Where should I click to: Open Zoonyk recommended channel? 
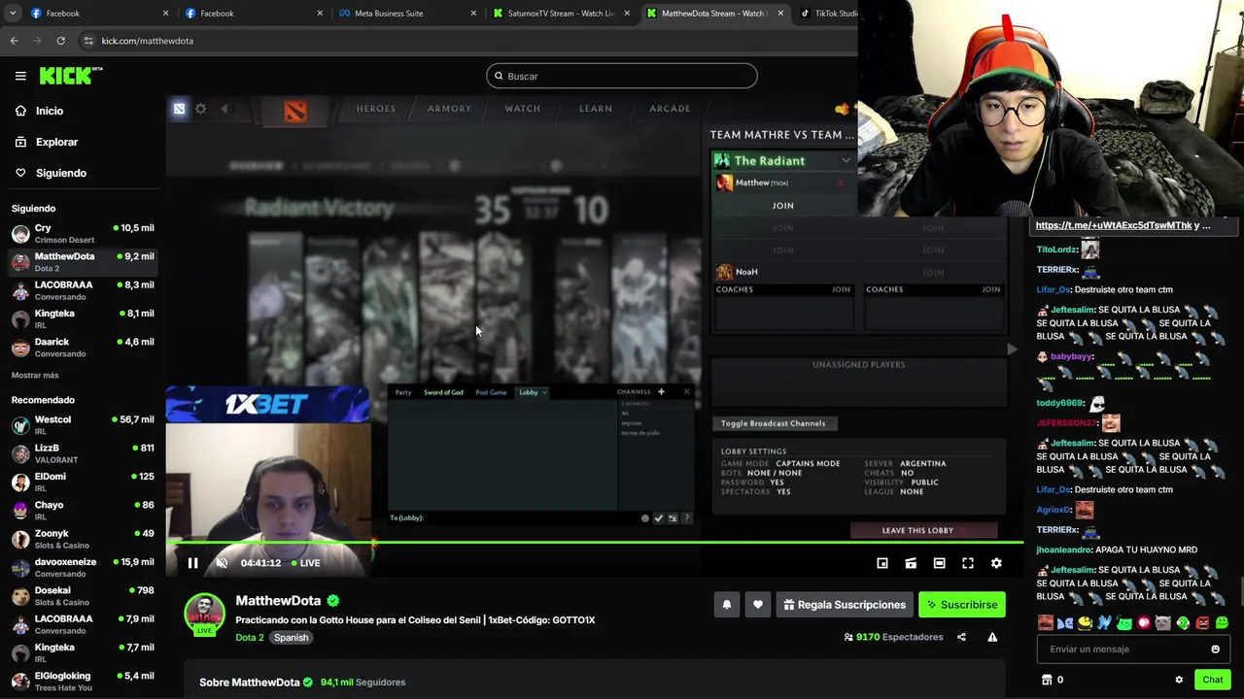[83, 539]
